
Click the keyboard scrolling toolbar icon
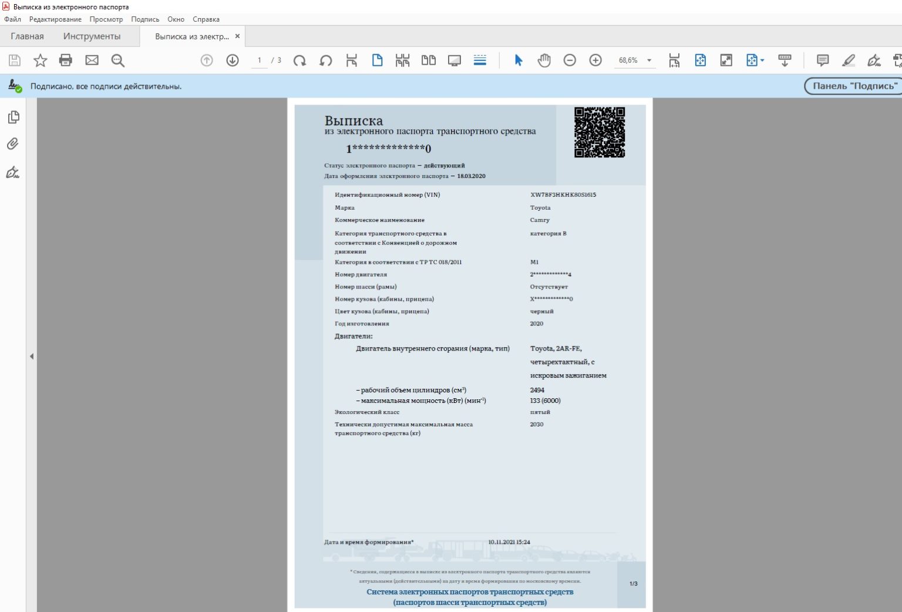(785, 60)
